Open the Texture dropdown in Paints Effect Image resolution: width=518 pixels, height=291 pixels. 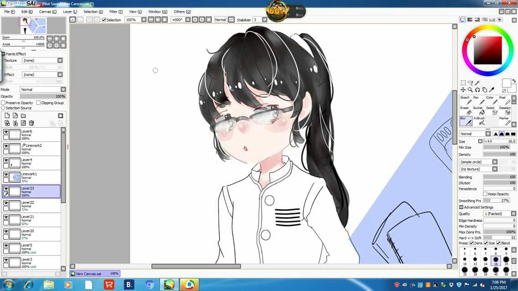pyautogui.click(x=60, y=60)
